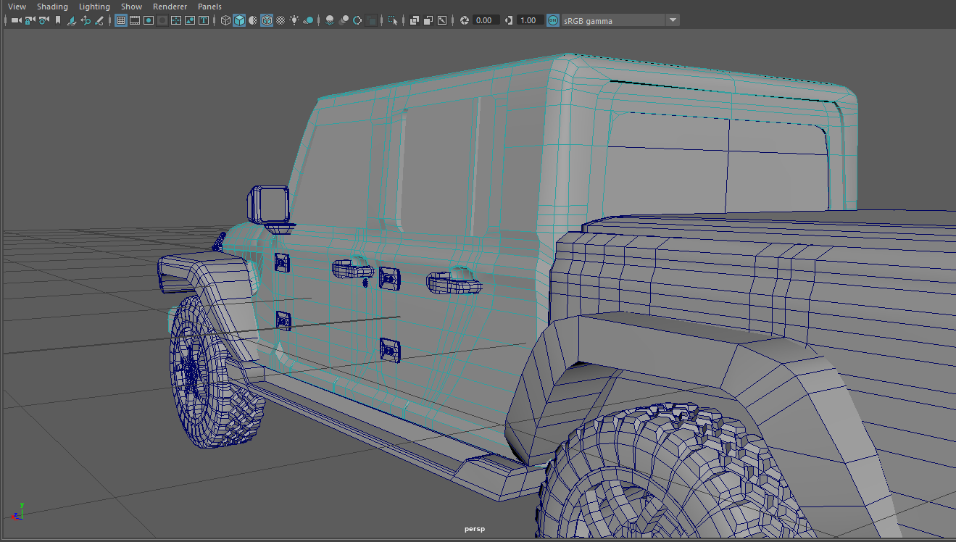Open Camera Attributes via the gear-camera icon
This screenshot has height=542, width=956.
point(44,20)
